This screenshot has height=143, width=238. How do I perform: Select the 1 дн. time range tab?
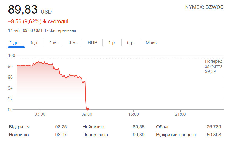pyautogui.click(x=15, y=43)
